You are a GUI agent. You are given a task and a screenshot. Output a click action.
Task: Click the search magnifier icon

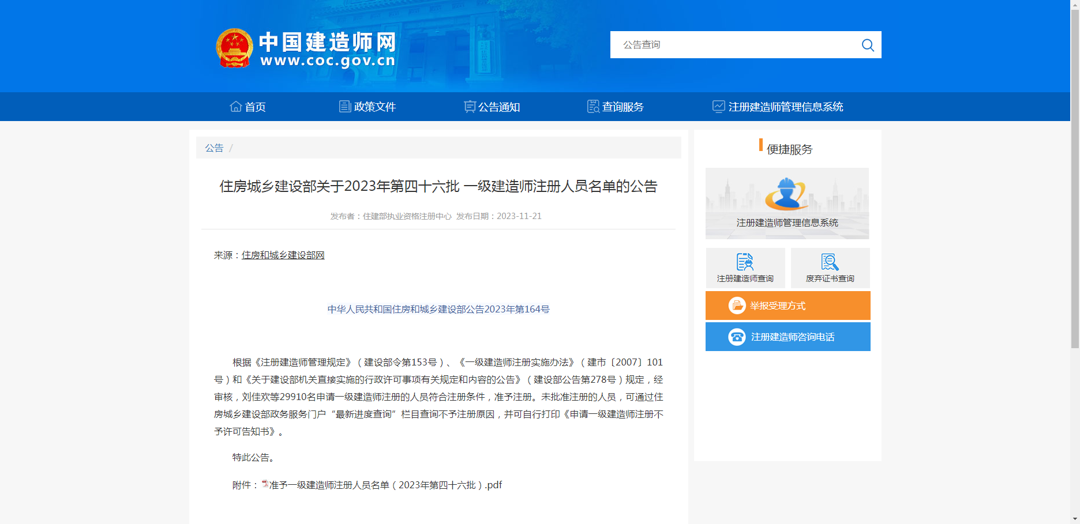point(868,45)
